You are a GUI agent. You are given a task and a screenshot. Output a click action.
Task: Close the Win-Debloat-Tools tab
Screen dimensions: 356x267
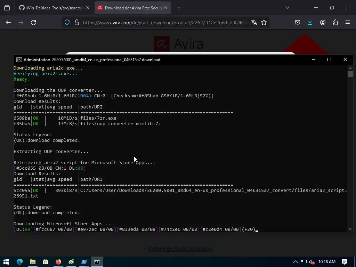[88, 8]
